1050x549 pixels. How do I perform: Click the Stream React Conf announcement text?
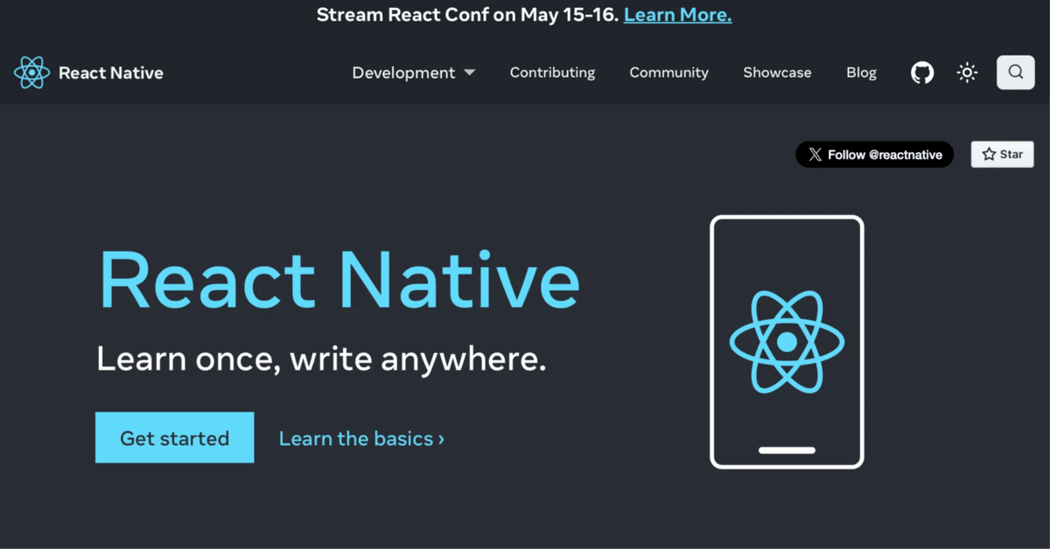click(468, 15)
